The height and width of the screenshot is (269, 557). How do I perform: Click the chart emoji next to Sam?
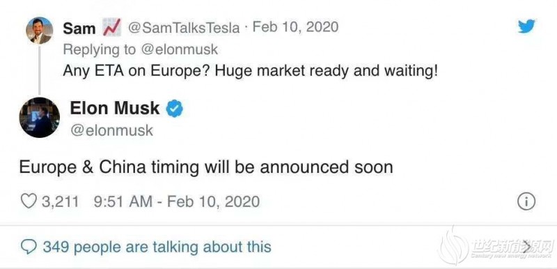(112, 28)
